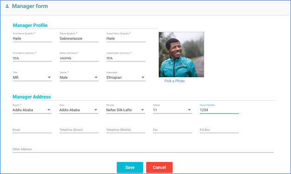Focus the Email input field
This screenshot has height=174, width=291.
click(x=32, y=130)
